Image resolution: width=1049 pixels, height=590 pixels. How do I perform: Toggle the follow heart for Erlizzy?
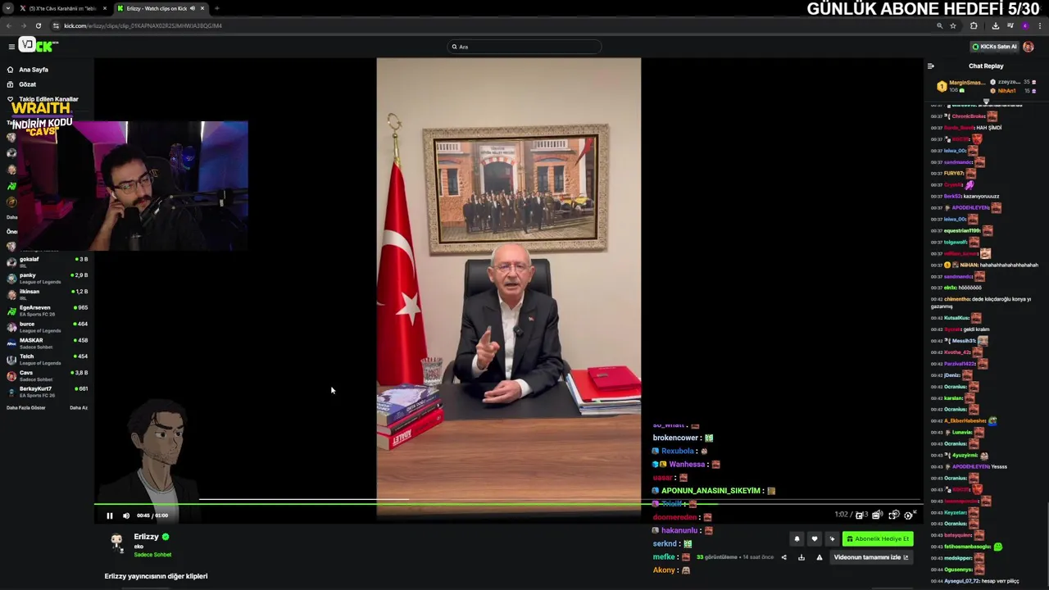[814, 539]
